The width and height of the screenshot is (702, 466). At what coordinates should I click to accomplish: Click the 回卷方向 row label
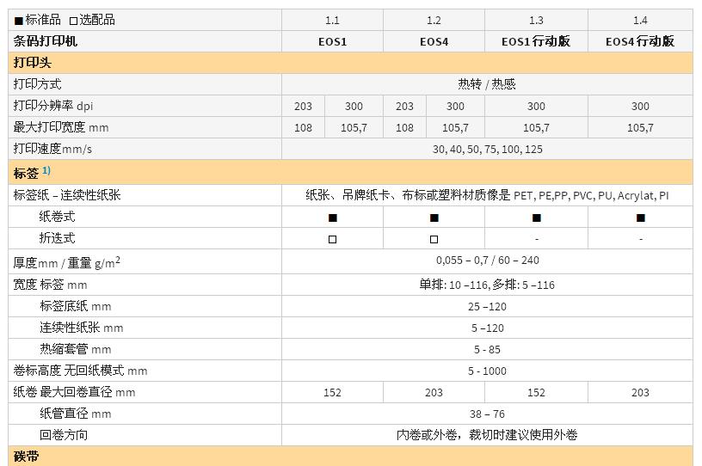coord(63,435)
